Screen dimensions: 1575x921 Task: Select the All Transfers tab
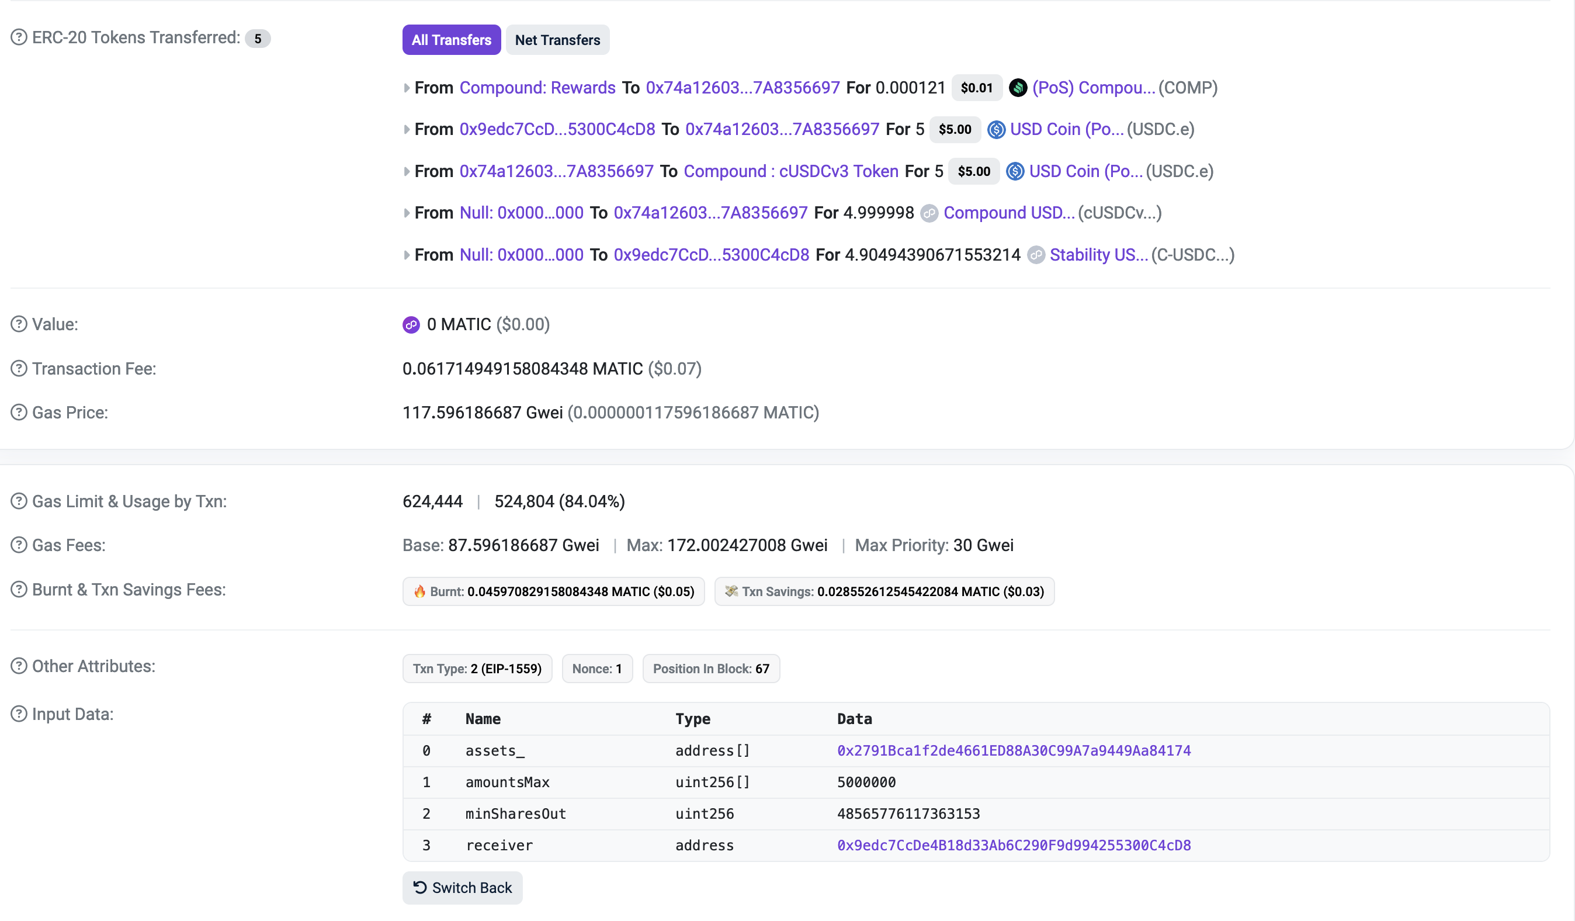point(451,40)
